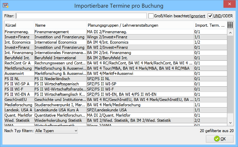The width and height of the screenshot is (238, 147).
Task: Click the Import. Term. column header
Action: [x=211, y=25]
